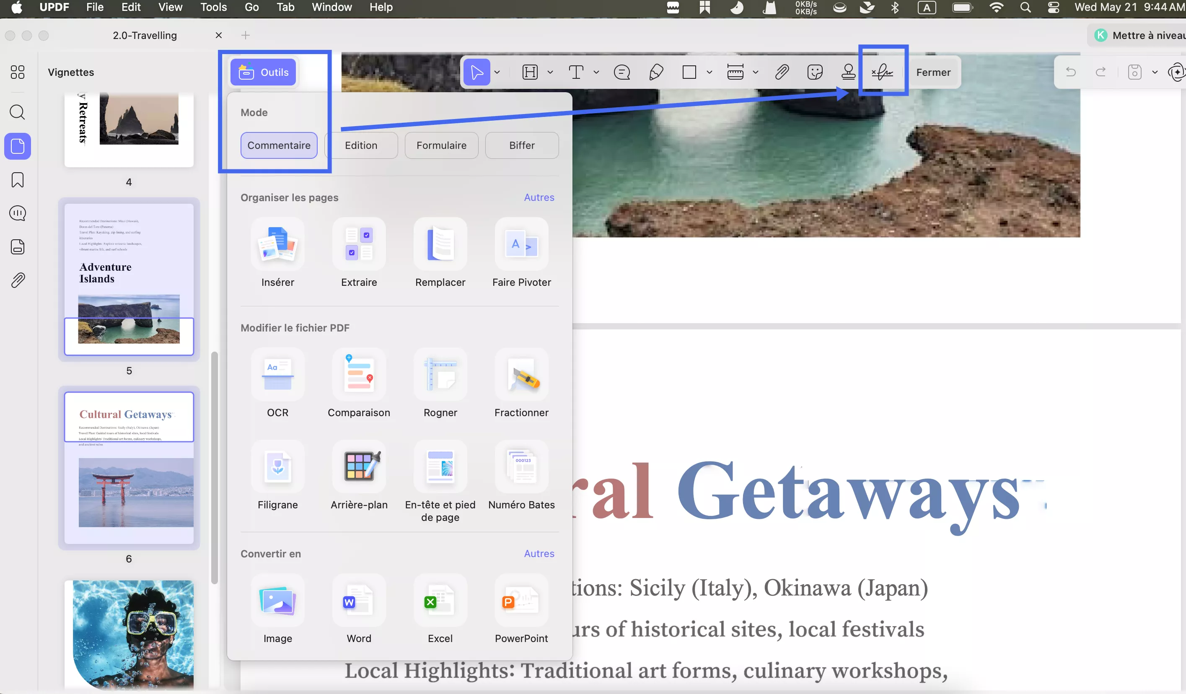Expand the text tool dropdown arrow
The width and height of the screenshot is (1186, 694).
[596, 72]
